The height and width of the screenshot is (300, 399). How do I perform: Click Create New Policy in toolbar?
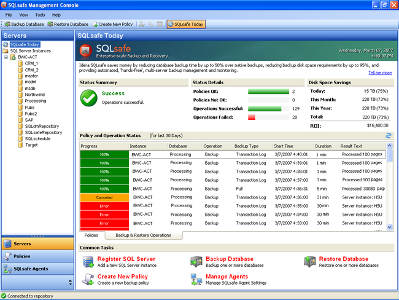(112, 24)
